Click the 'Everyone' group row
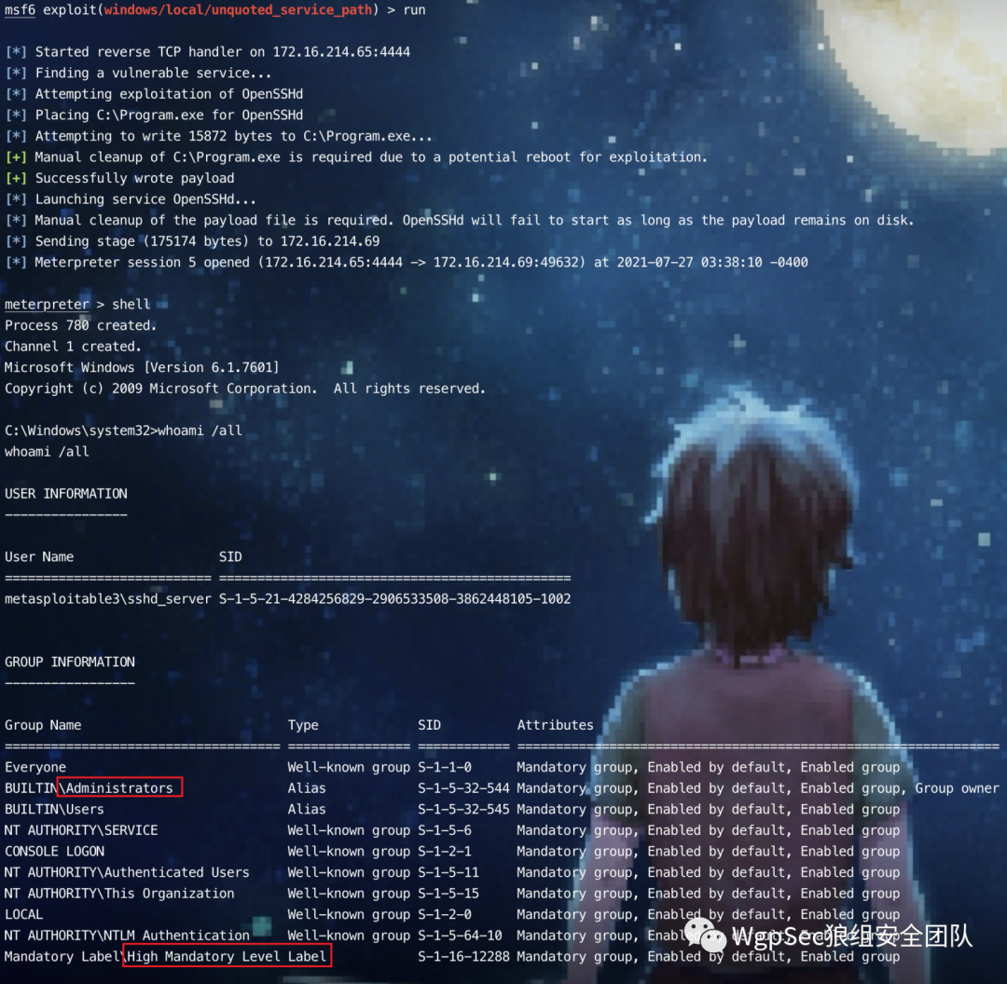 pos(453,768)
